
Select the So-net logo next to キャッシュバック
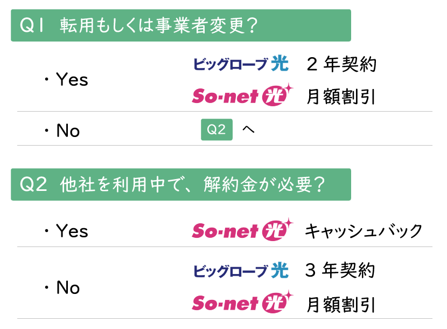[242, 230]
